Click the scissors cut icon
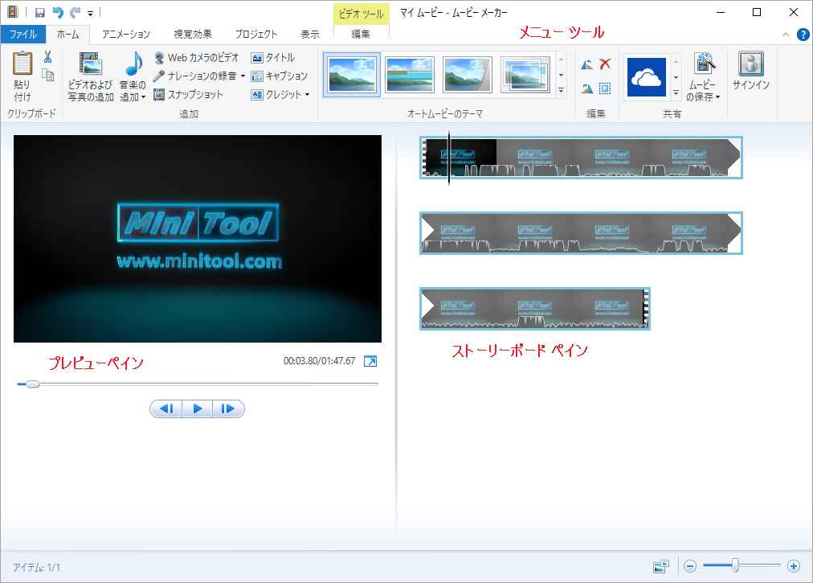 pos(47,57)
